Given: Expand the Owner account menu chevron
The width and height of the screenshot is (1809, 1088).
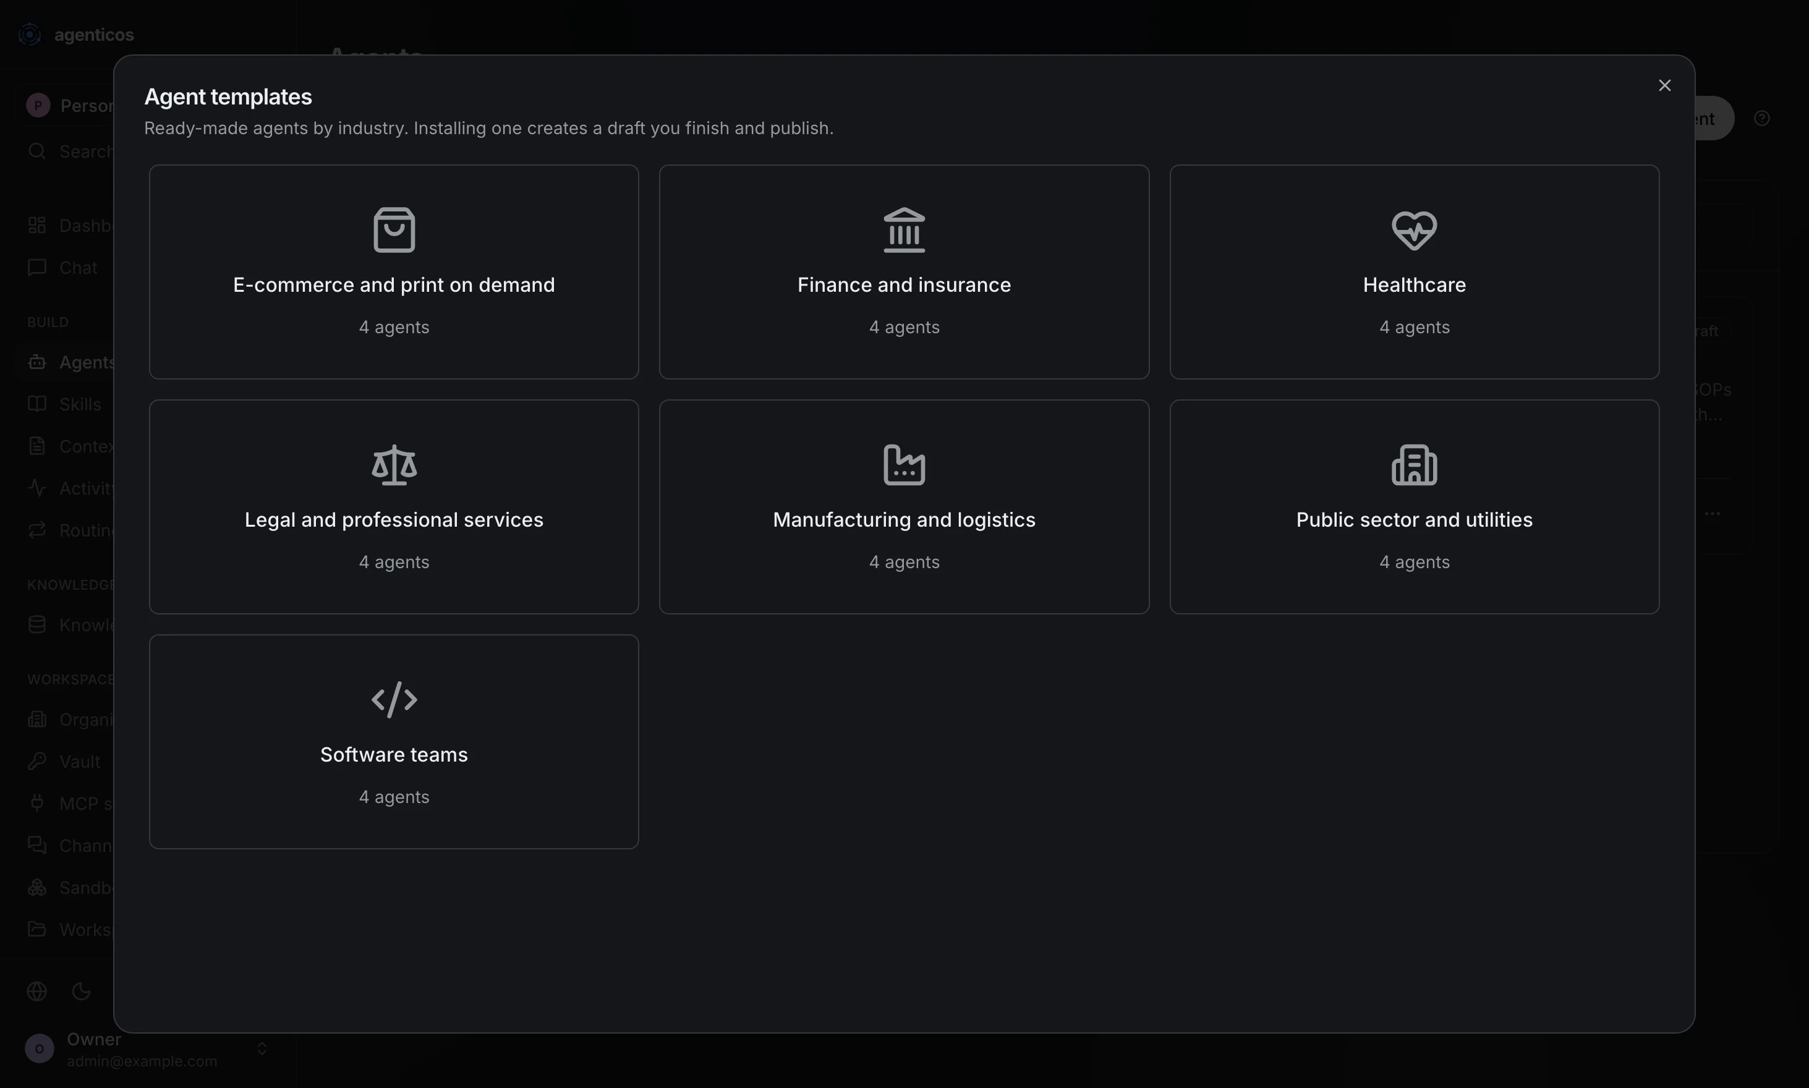Looking at the screenshot, I should [262, 1049].
